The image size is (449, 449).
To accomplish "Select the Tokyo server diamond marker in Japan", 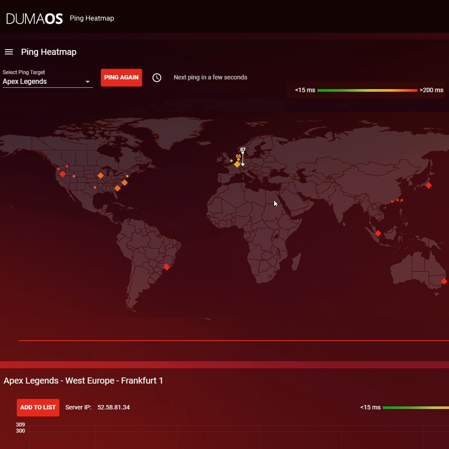I will [428, 185].
